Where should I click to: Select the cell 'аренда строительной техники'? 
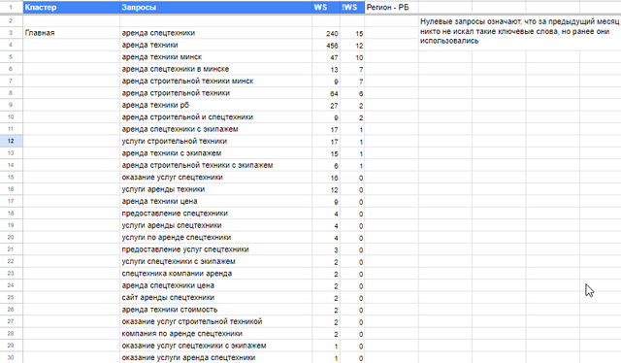(x=215, y=93)
